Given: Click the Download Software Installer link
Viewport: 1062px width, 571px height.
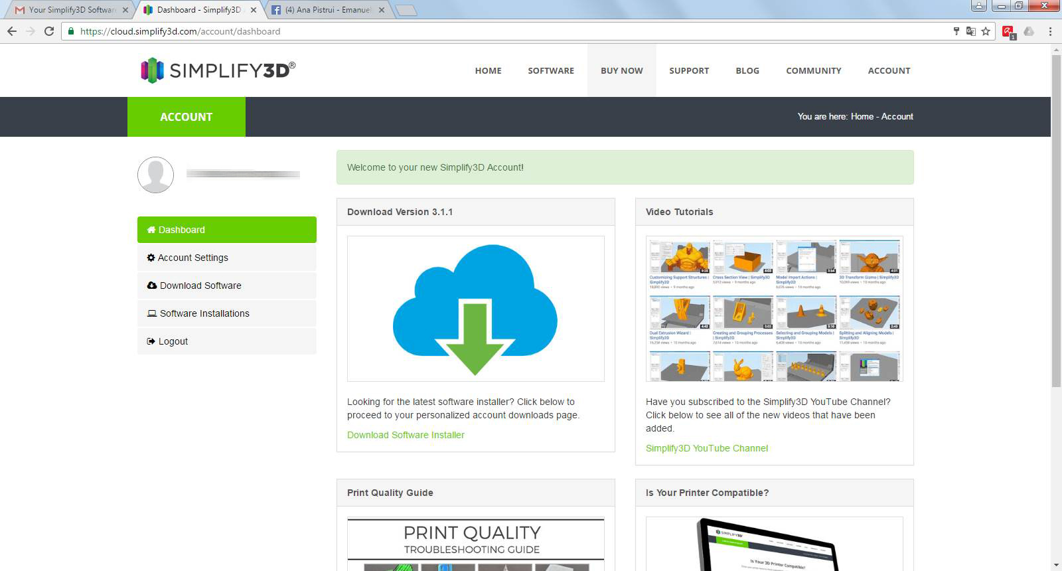Looking at the screenshot, I should [x=406, y=435].
